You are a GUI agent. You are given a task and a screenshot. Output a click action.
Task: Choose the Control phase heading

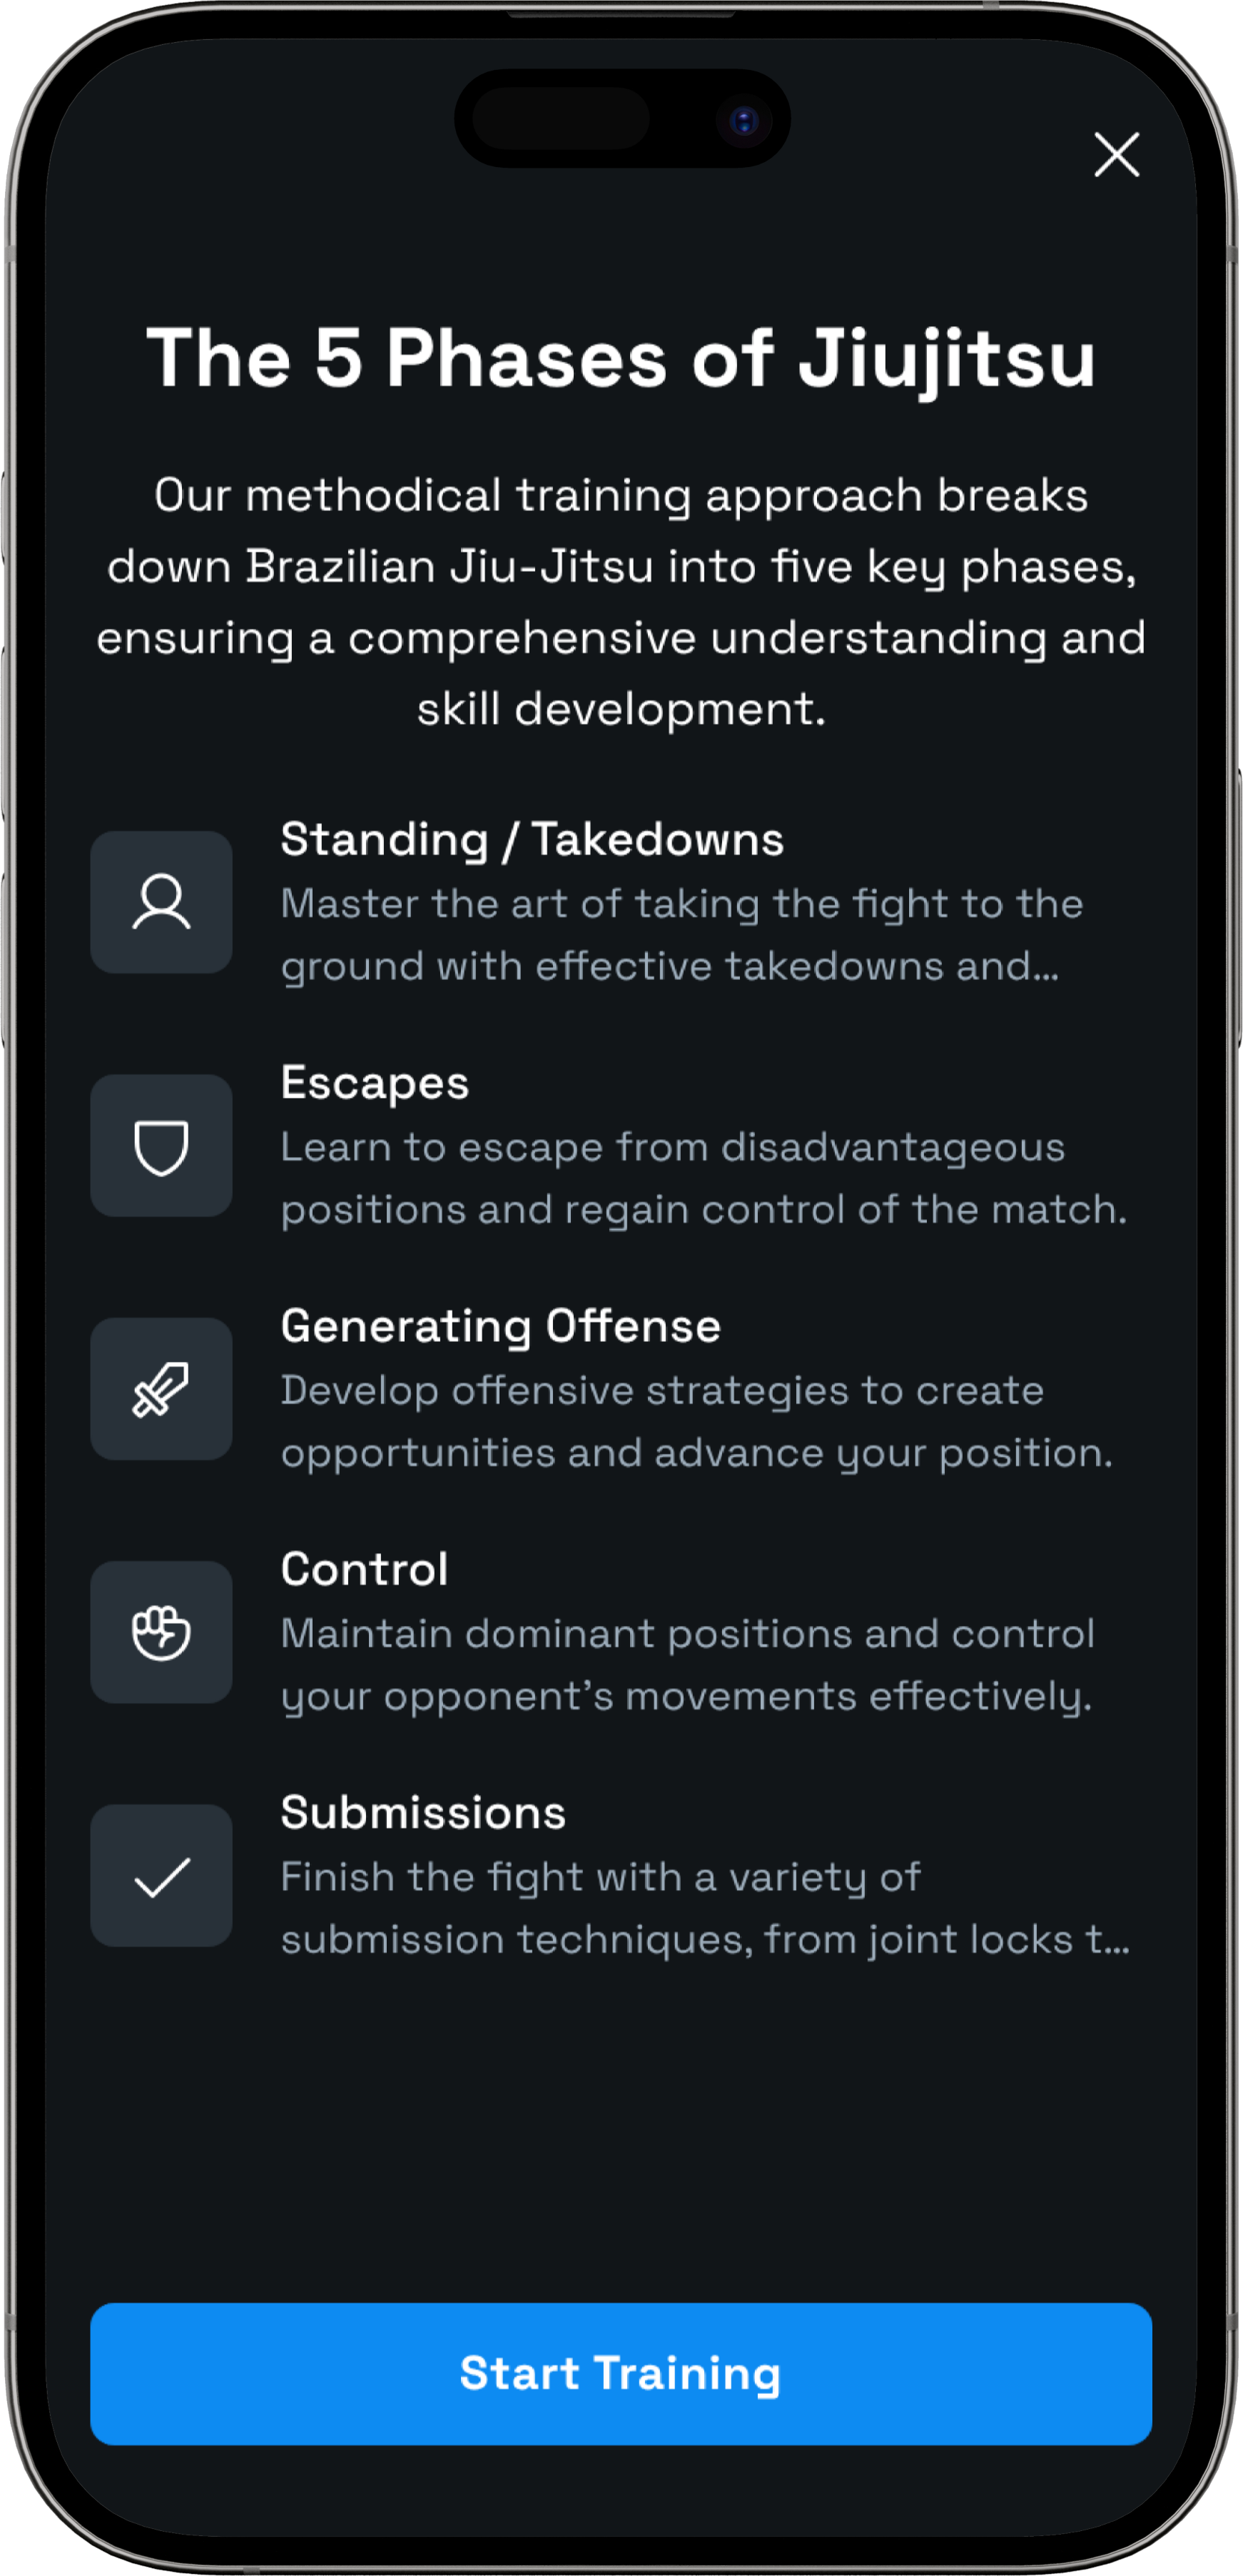click(364, 1569)
